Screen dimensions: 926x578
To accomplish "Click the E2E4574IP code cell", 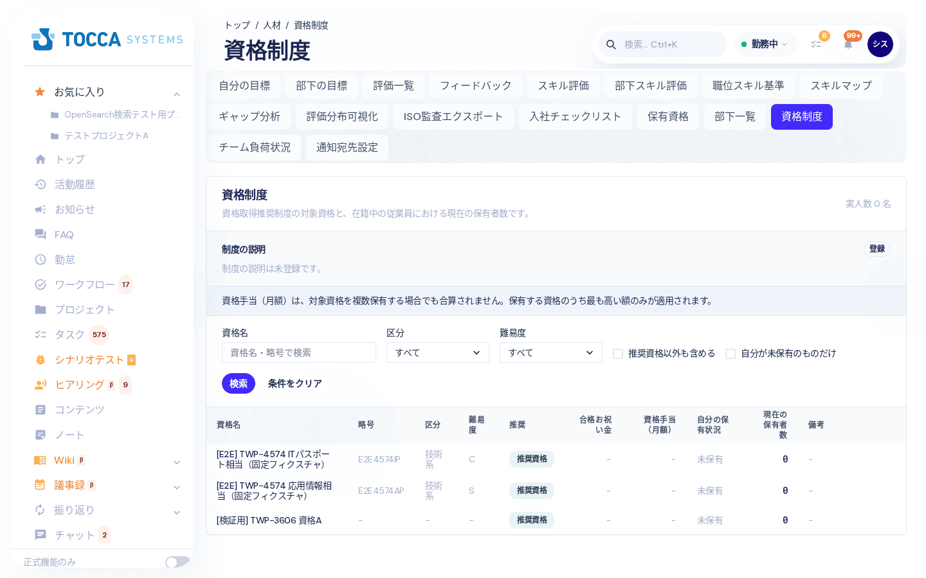I will 379,459.
